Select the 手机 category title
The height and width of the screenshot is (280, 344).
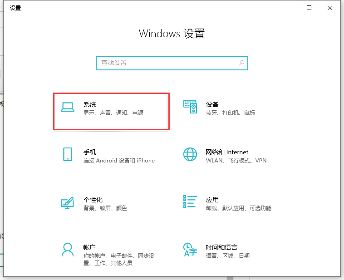[x=90, y=152]
